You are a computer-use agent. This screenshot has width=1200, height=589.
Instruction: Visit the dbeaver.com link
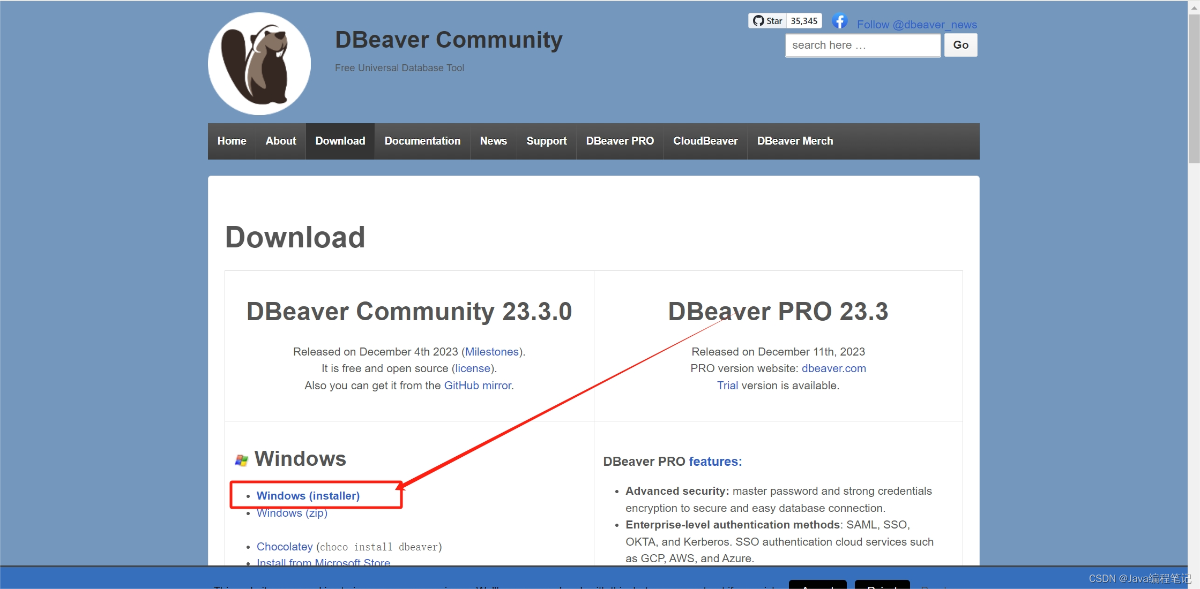[833, 368]
